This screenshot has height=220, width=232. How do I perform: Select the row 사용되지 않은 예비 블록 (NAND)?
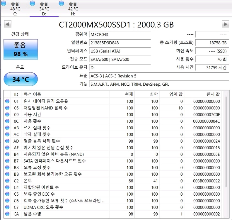point(112,154)
